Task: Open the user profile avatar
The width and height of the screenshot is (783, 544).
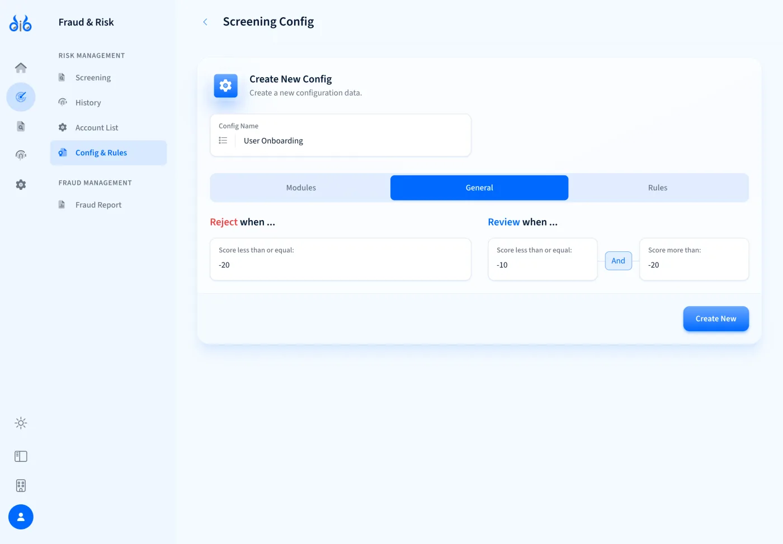Action: click(x=21, y=517)
